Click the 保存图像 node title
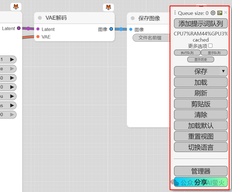 [x=149, y=18]
